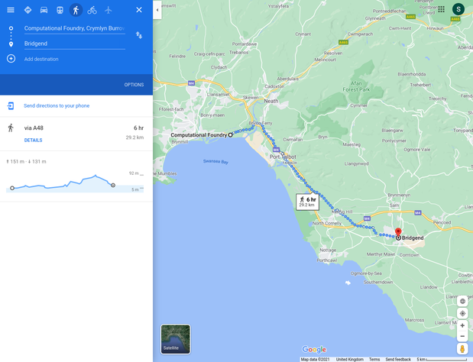
Task: Click the elevation profile chart
Action: tap(75, 183)
